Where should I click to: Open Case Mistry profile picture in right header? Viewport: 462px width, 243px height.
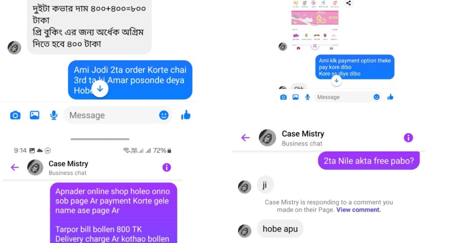pos(267,138)
